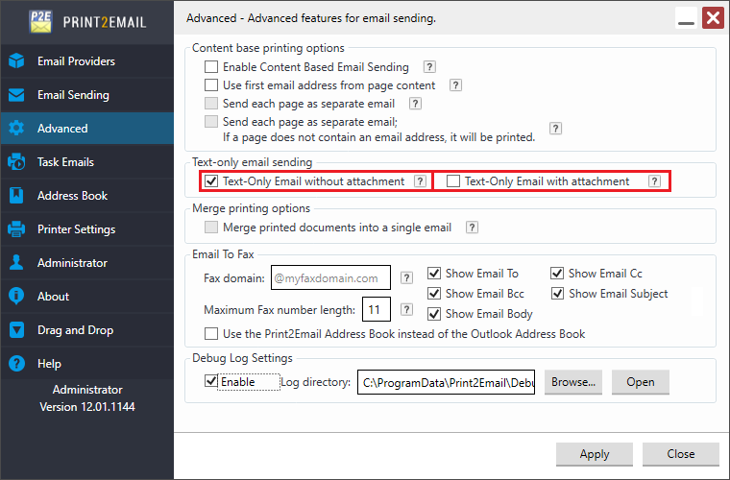Screen dimensions: 730x480
Task: Select the Task Emails menu item
Action: tap(87, 162)
